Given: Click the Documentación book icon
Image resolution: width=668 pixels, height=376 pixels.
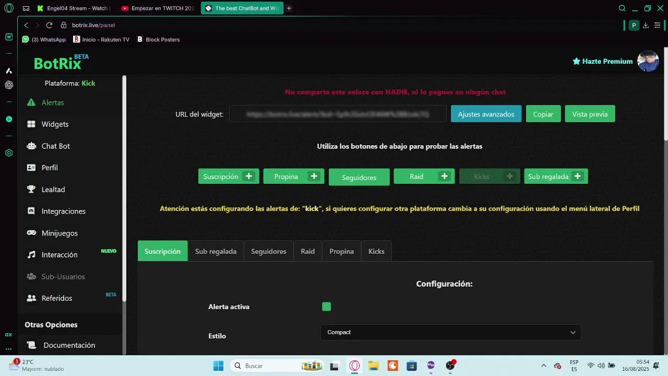Looking at the screenshot, I should point(32,345).
